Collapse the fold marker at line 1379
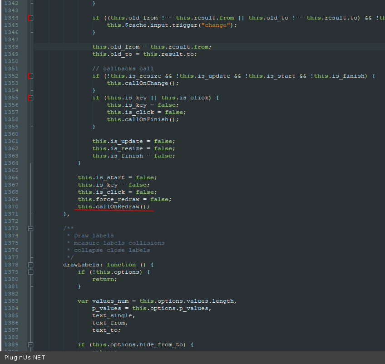 coord(30,272)
